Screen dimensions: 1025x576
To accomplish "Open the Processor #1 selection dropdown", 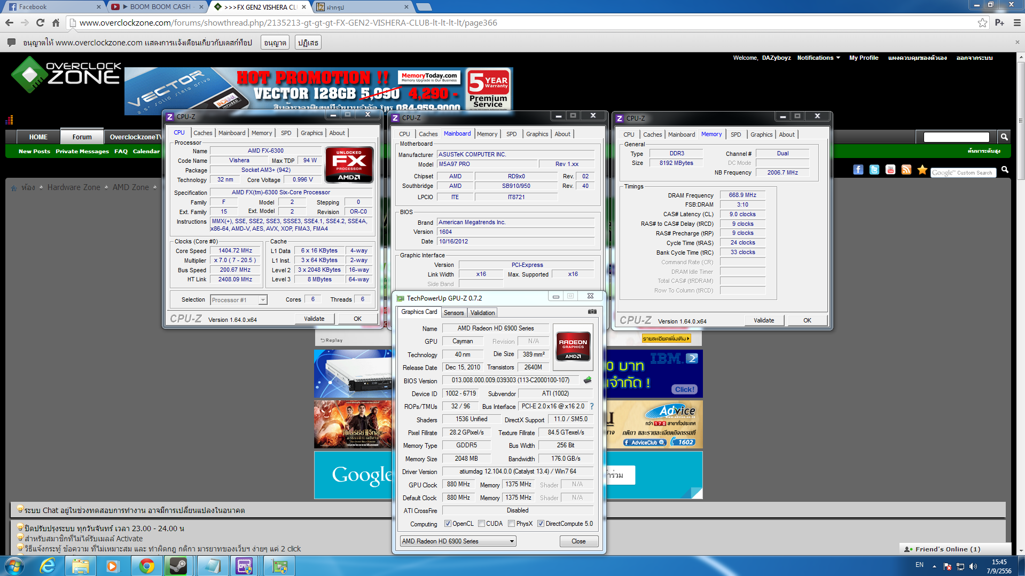I will 239,300.
